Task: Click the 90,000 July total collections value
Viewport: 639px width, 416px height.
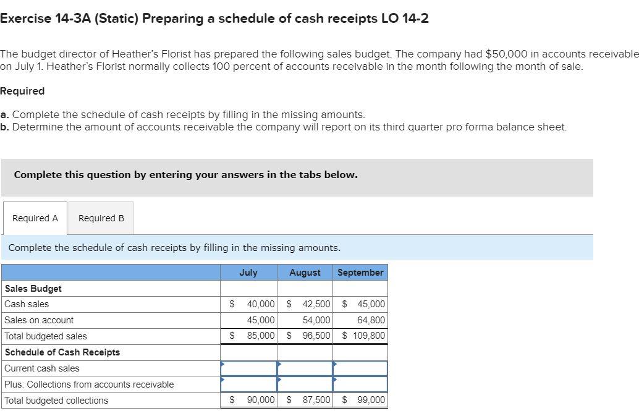Action: coord(261,400)
